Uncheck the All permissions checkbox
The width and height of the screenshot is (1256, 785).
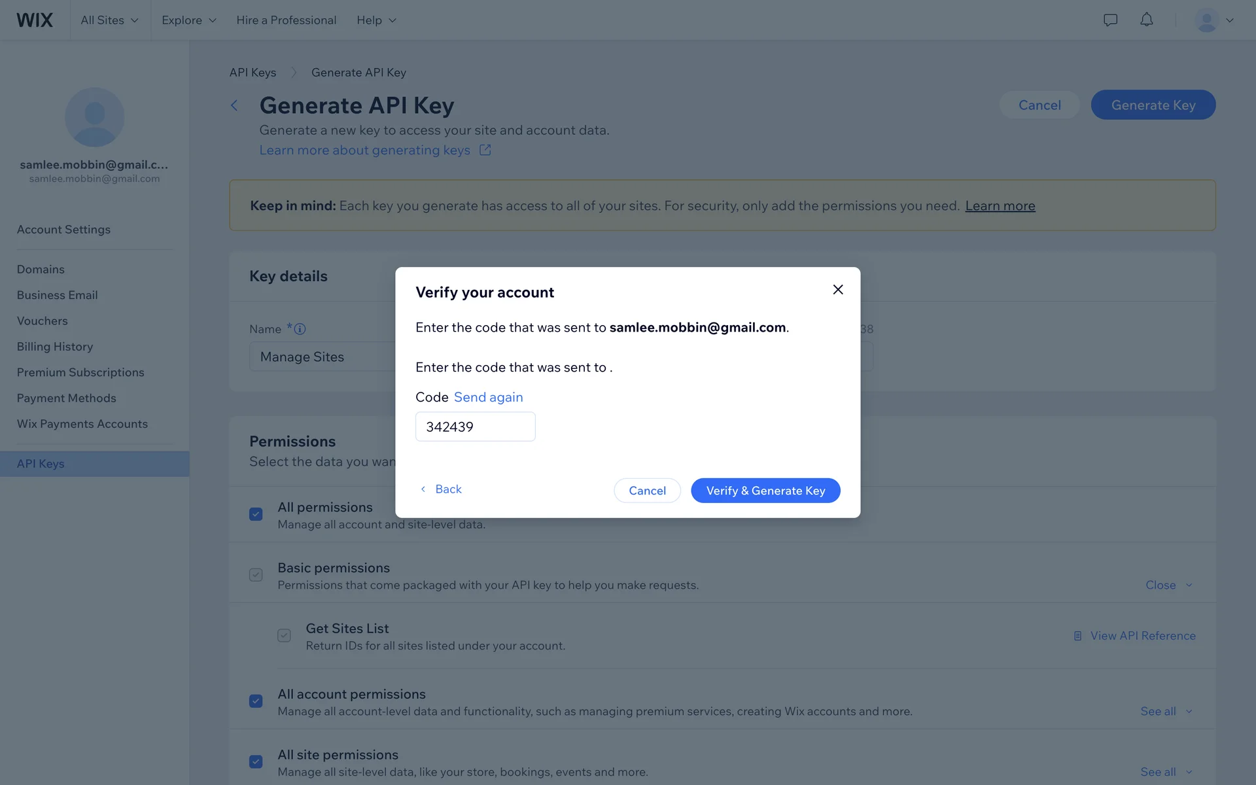256,514
